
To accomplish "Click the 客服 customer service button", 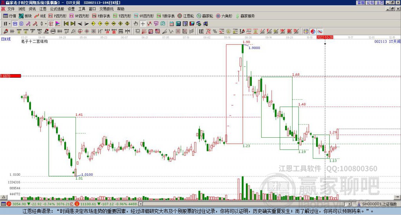I will coord(361,3).
